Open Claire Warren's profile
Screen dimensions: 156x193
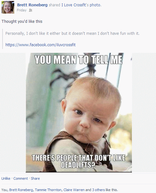74,190
